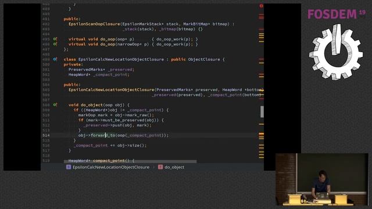Select do_object breadcrumb in the bottom bar
The width and height of the screenshot is (372, 209).
point(171,167)
